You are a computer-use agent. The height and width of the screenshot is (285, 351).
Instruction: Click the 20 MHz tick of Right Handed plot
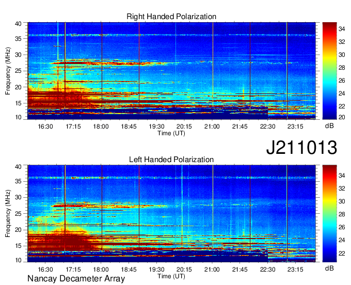click(x=19, y=87)
